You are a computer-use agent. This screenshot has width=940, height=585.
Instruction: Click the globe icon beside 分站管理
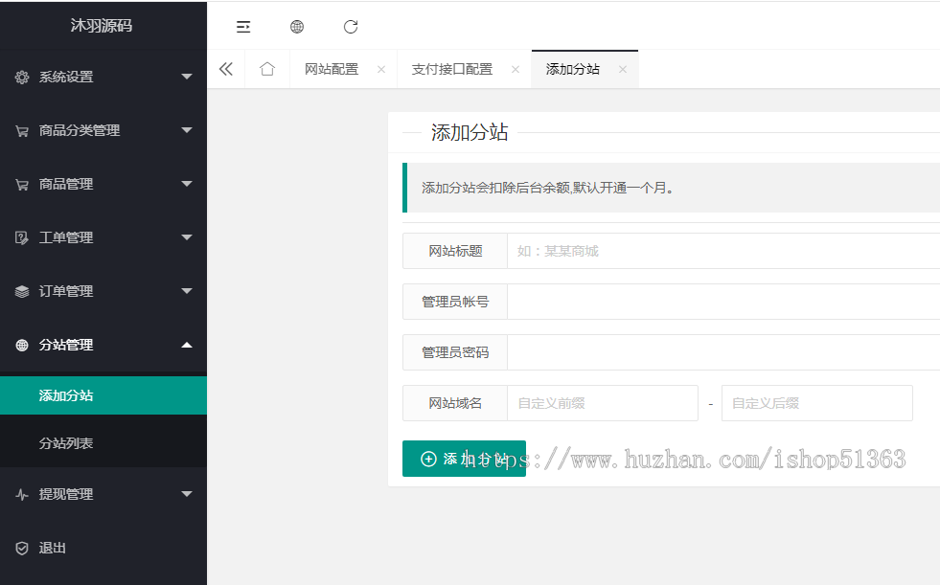(x=22, y=345)
